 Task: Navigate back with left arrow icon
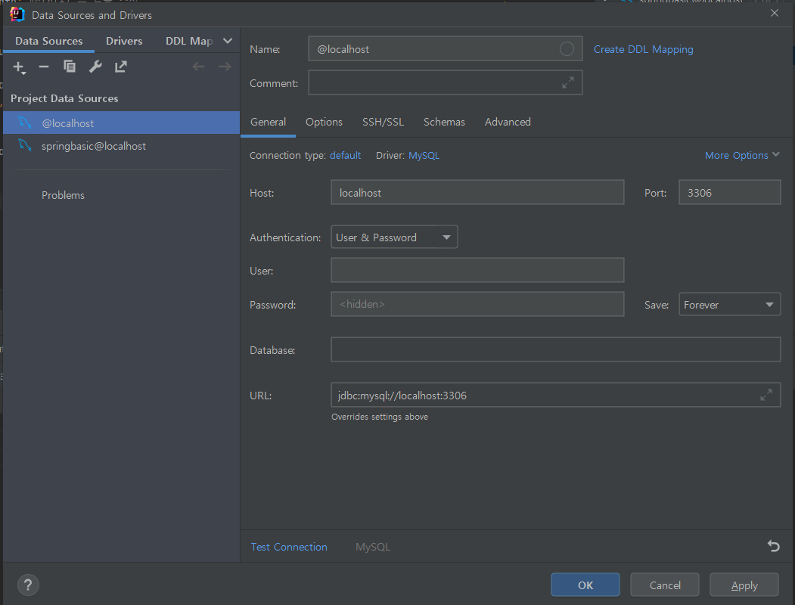pos(198,67)
